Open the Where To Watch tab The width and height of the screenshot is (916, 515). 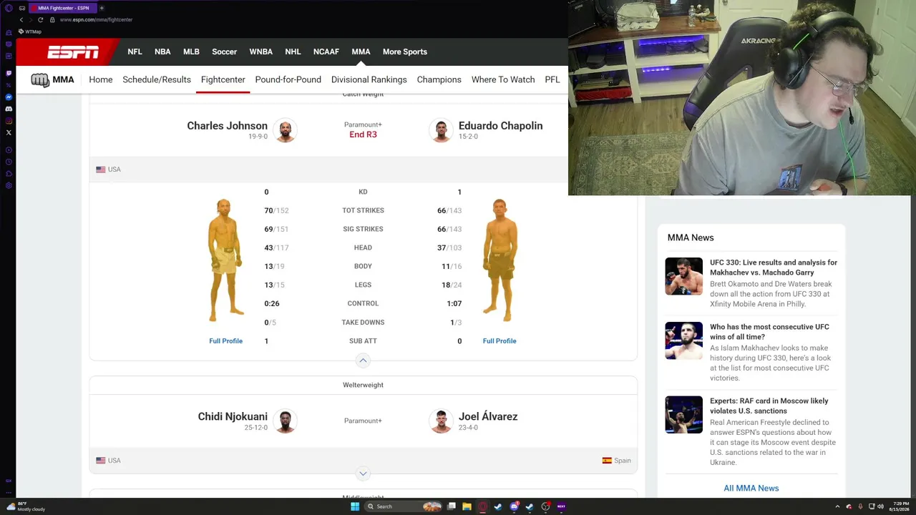pos(503,79)
